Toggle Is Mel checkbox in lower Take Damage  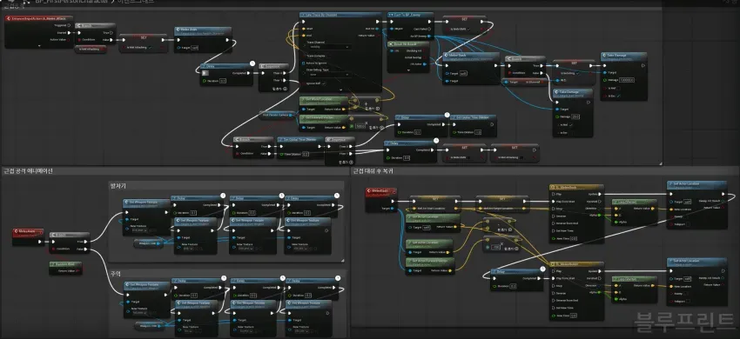[570, 124]
